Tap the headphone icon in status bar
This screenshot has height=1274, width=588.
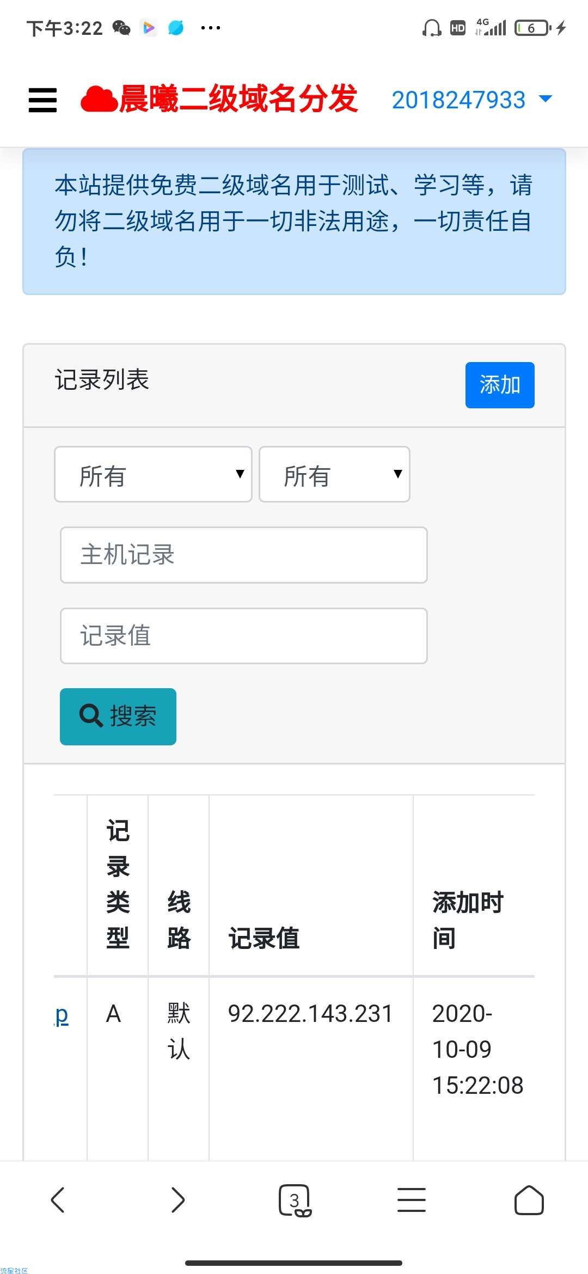coord(432,28)
